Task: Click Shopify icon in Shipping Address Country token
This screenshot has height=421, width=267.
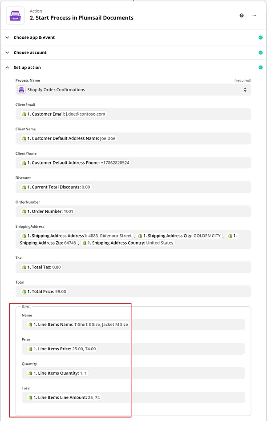Action: tap(84, 243)
